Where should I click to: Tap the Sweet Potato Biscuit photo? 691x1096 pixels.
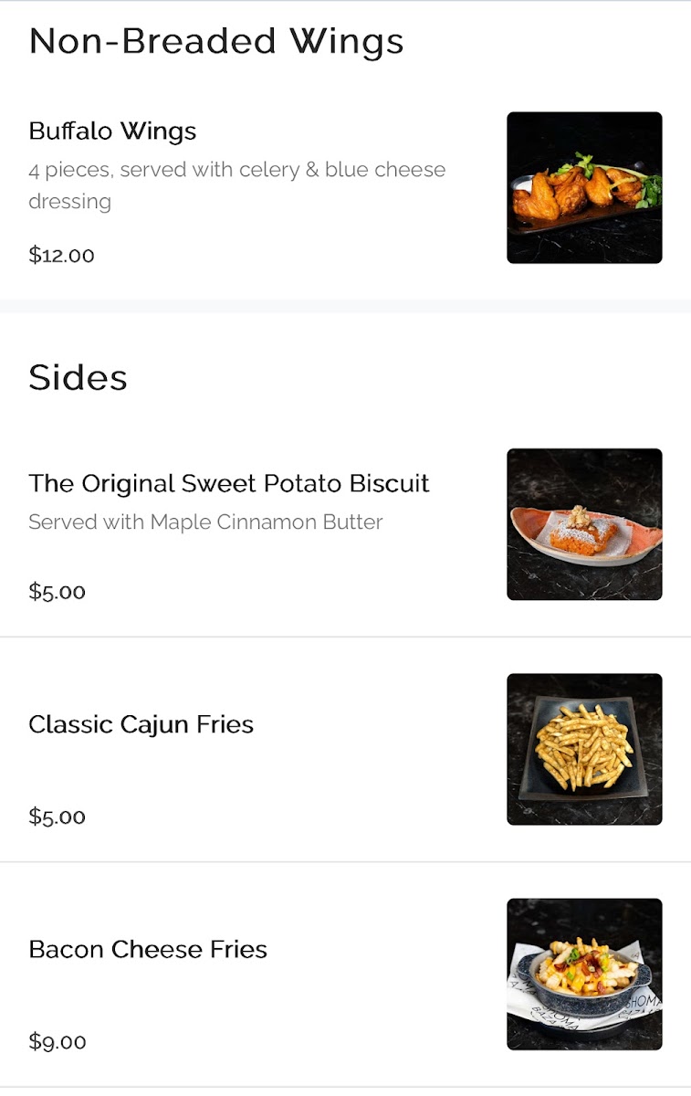click(x=584, y=524)
